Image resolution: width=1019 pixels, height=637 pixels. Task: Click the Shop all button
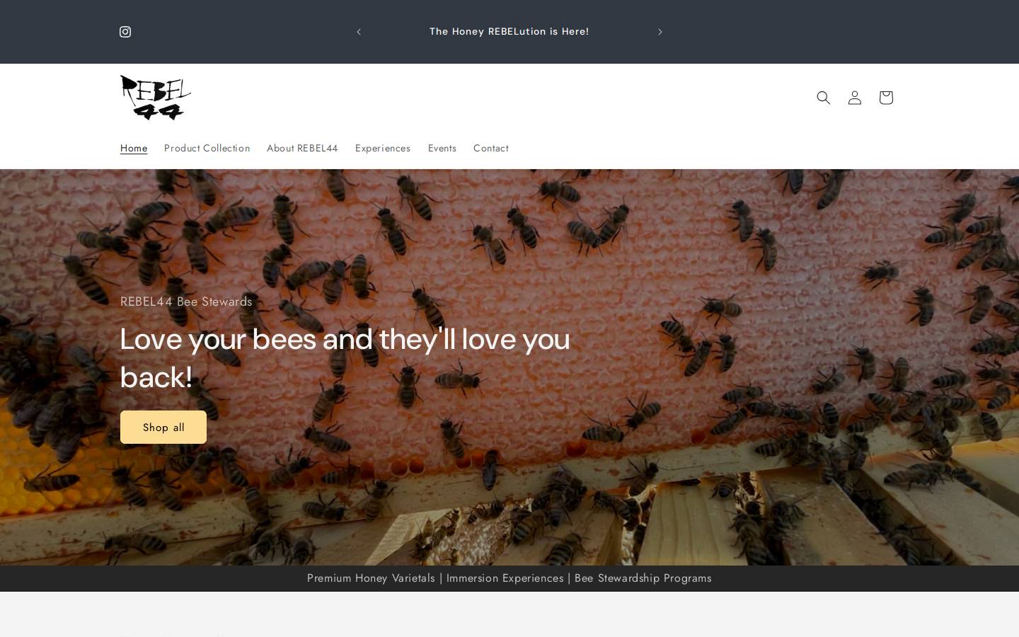[163, 427]
